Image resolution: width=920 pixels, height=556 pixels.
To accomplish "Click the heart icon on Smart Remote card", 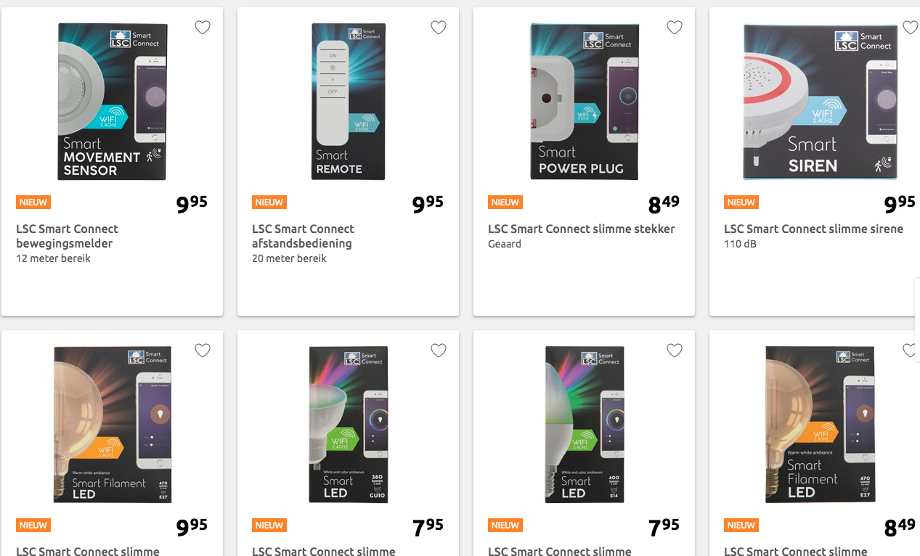I will 439,28.
